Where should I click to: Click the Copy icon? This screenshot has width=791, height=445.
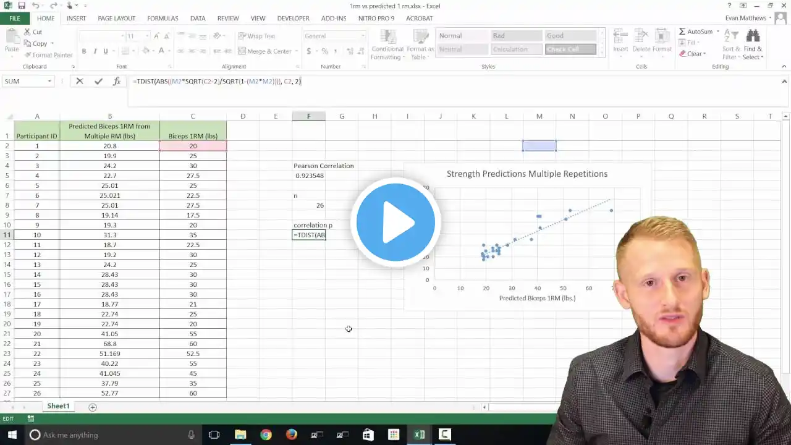28,43
